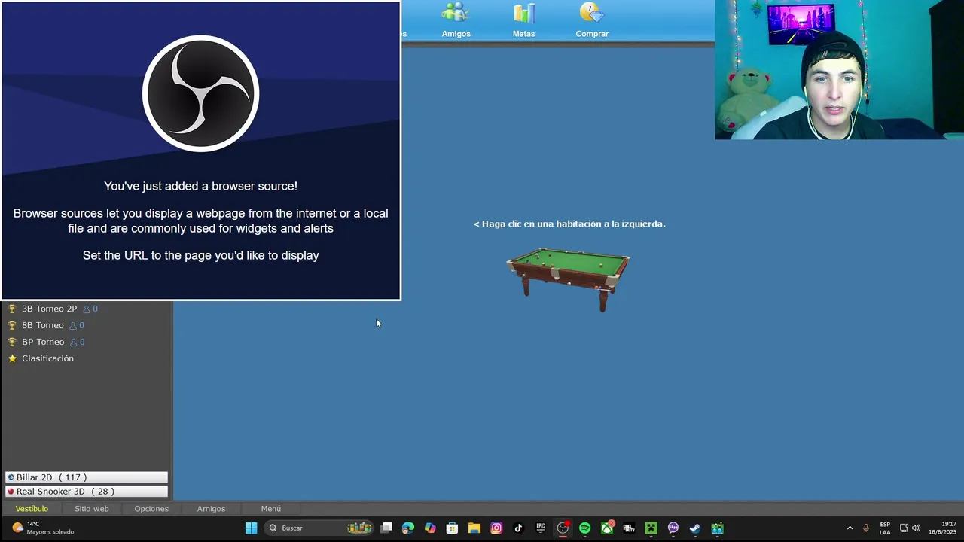Open Epic Games Launcher from taskbar
This screenshot has height=542, width=964.
click(541, 528)
